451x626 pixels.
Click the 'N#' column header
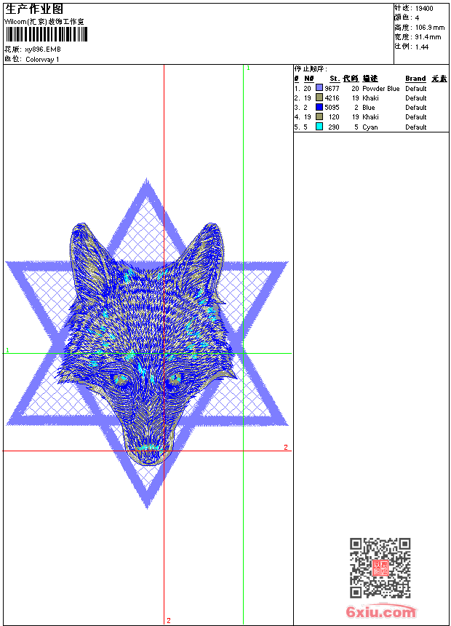pos(308,79)
